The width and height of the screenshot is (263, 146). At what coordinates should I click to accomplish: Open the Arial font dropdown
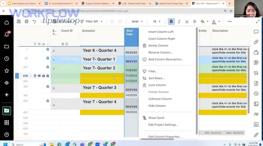point(137,21)
